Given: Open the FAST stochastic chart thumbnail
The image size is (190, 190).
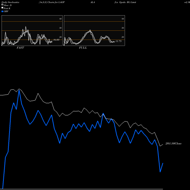Looking at the screenshot, I should click(x=32, y=30).
